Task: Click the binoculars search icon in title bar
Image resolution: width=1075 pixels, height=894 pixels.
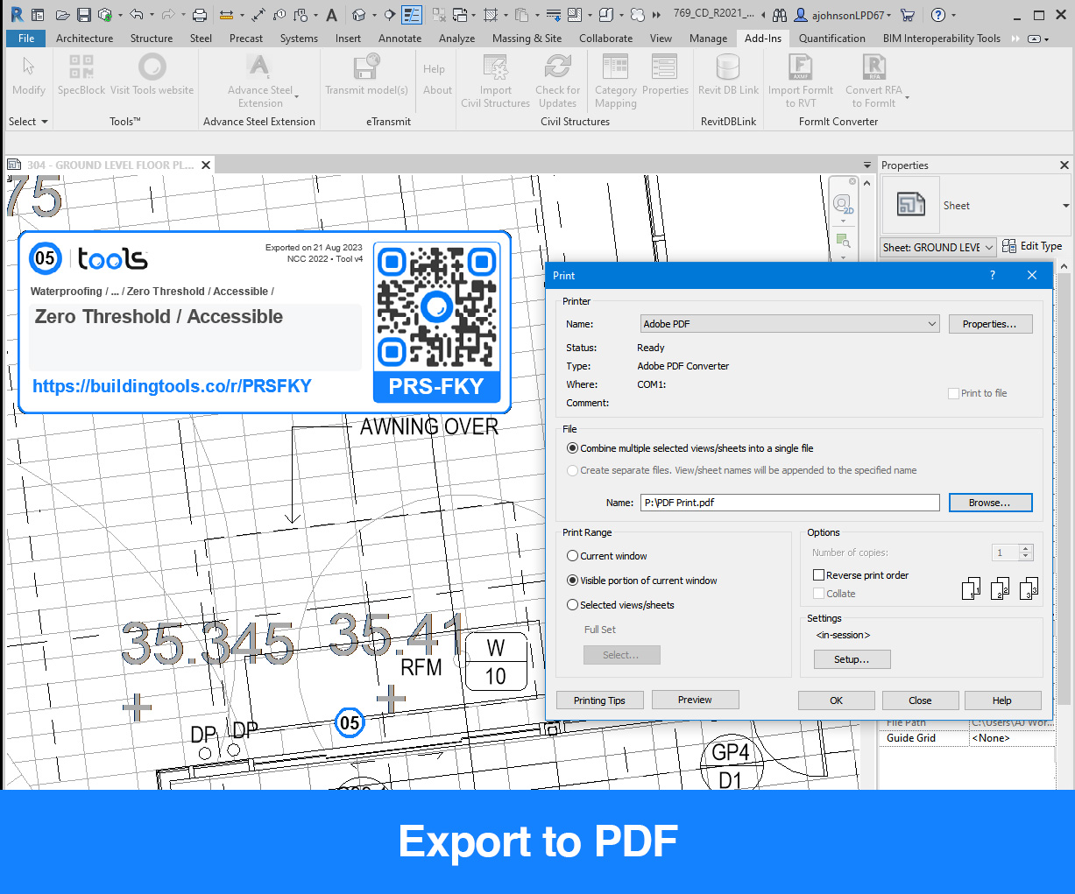Action: (780, 15)
